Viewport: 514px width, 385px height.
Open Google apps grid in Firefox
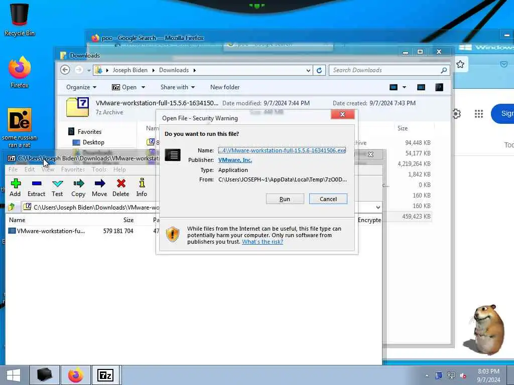(x=478, y=114)
